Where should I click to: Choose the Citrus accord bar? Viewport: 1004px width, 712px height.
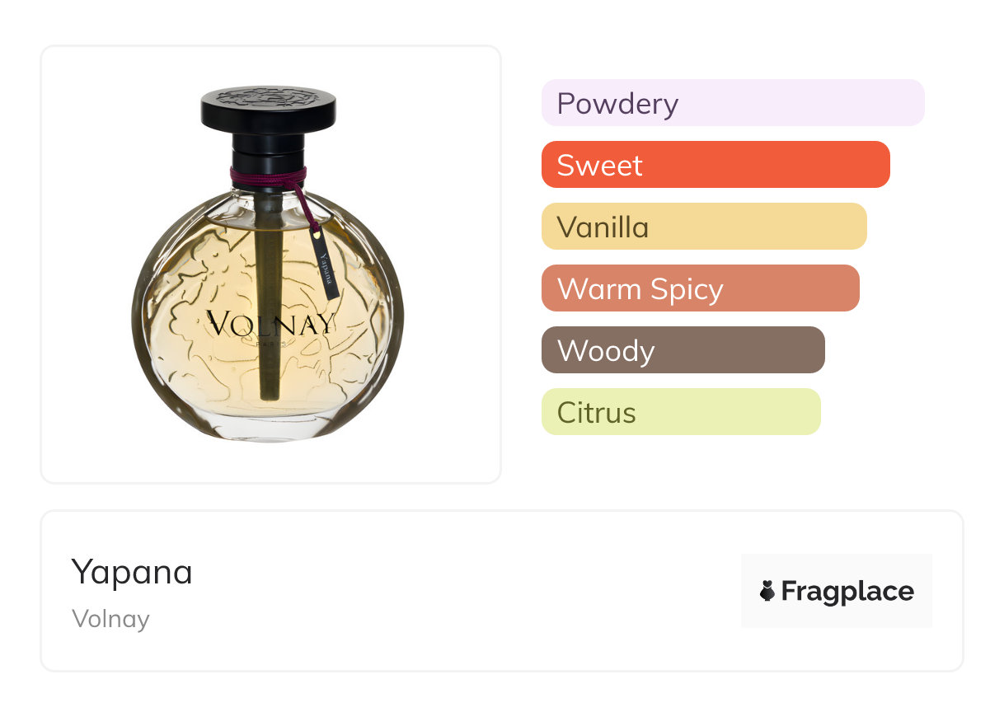[x=680, y=412]
